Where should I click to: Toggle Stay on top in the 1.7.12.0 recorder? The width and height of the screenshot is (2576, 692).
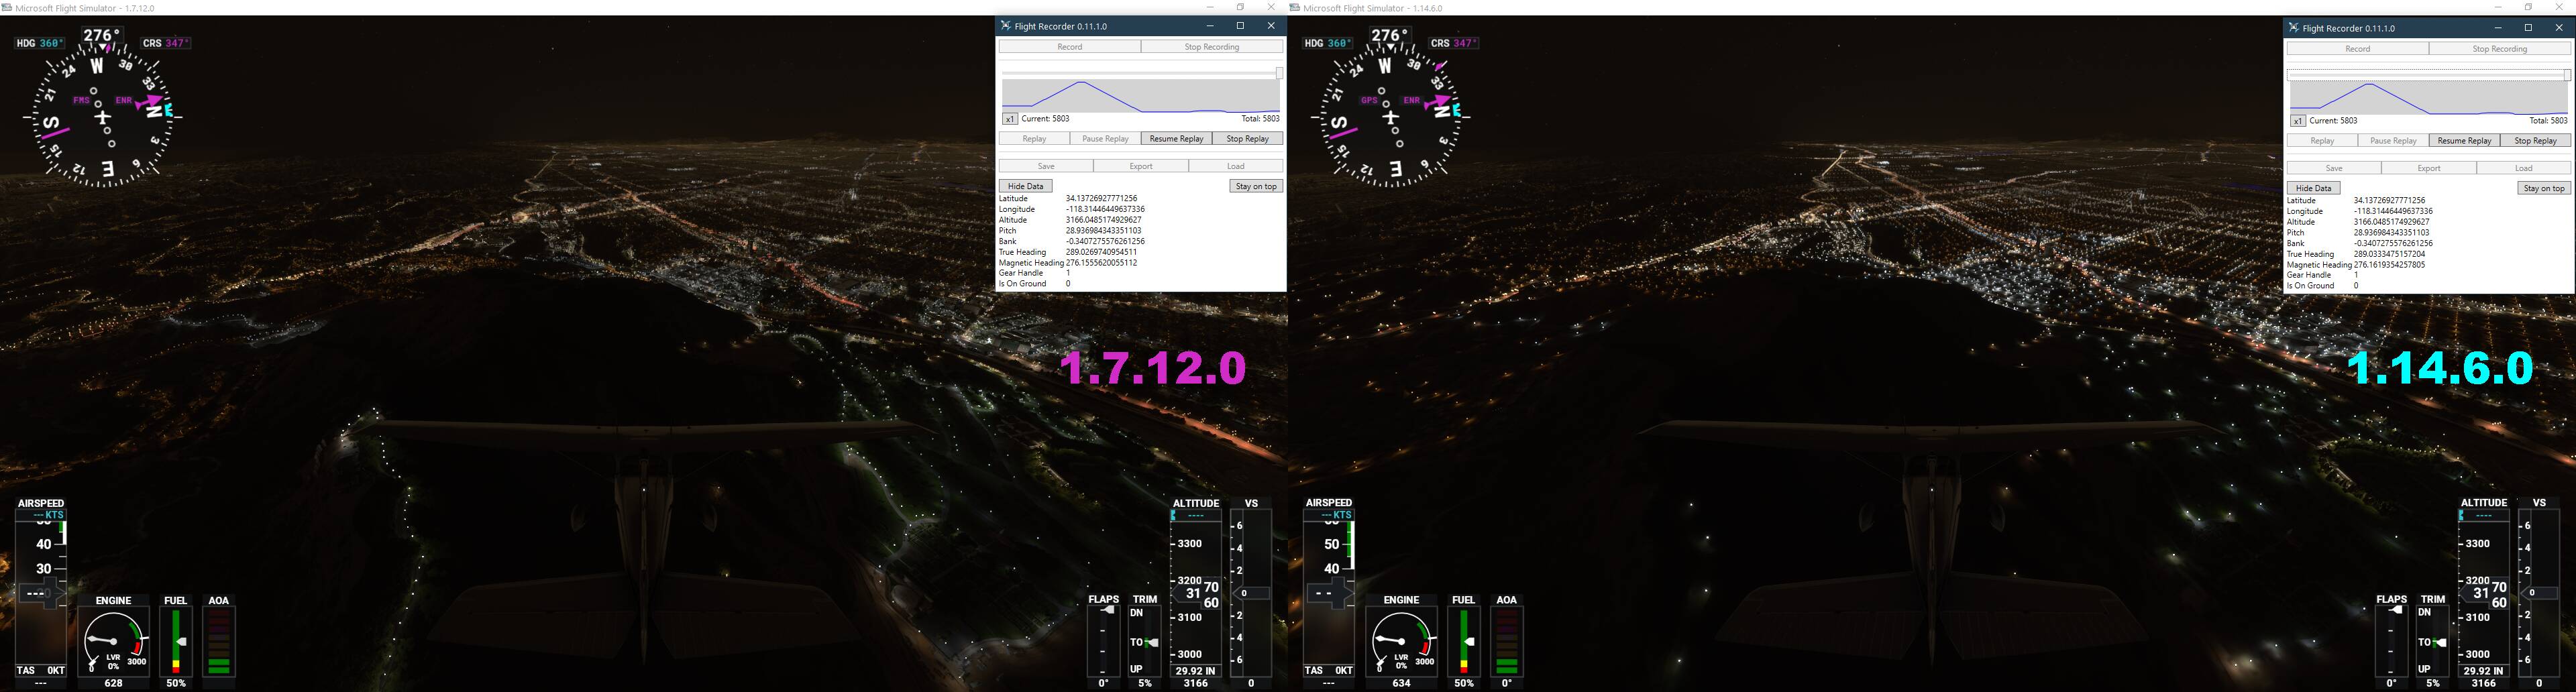1256,186
